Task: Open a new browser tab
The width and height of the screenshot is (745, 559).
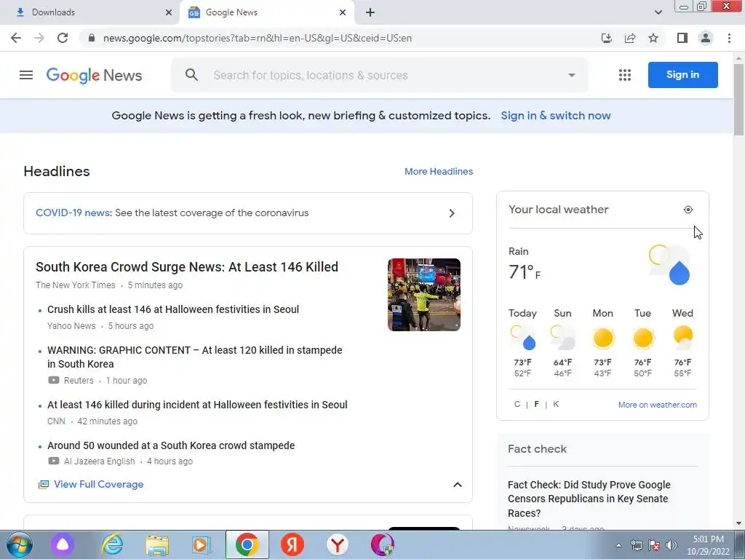Action: [x=370, y=12]
